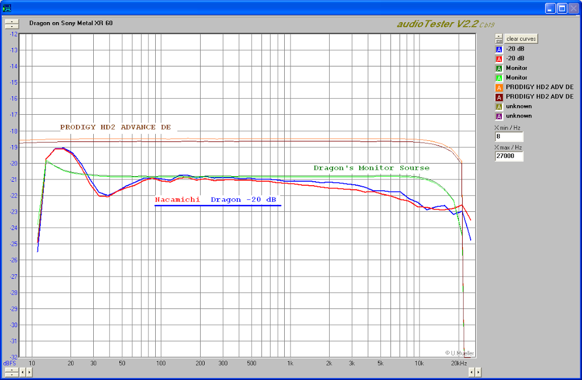This screenshot has height=380, width=582.
Task: Click the X max / Hz input field
Action: [x=509, y=156]
